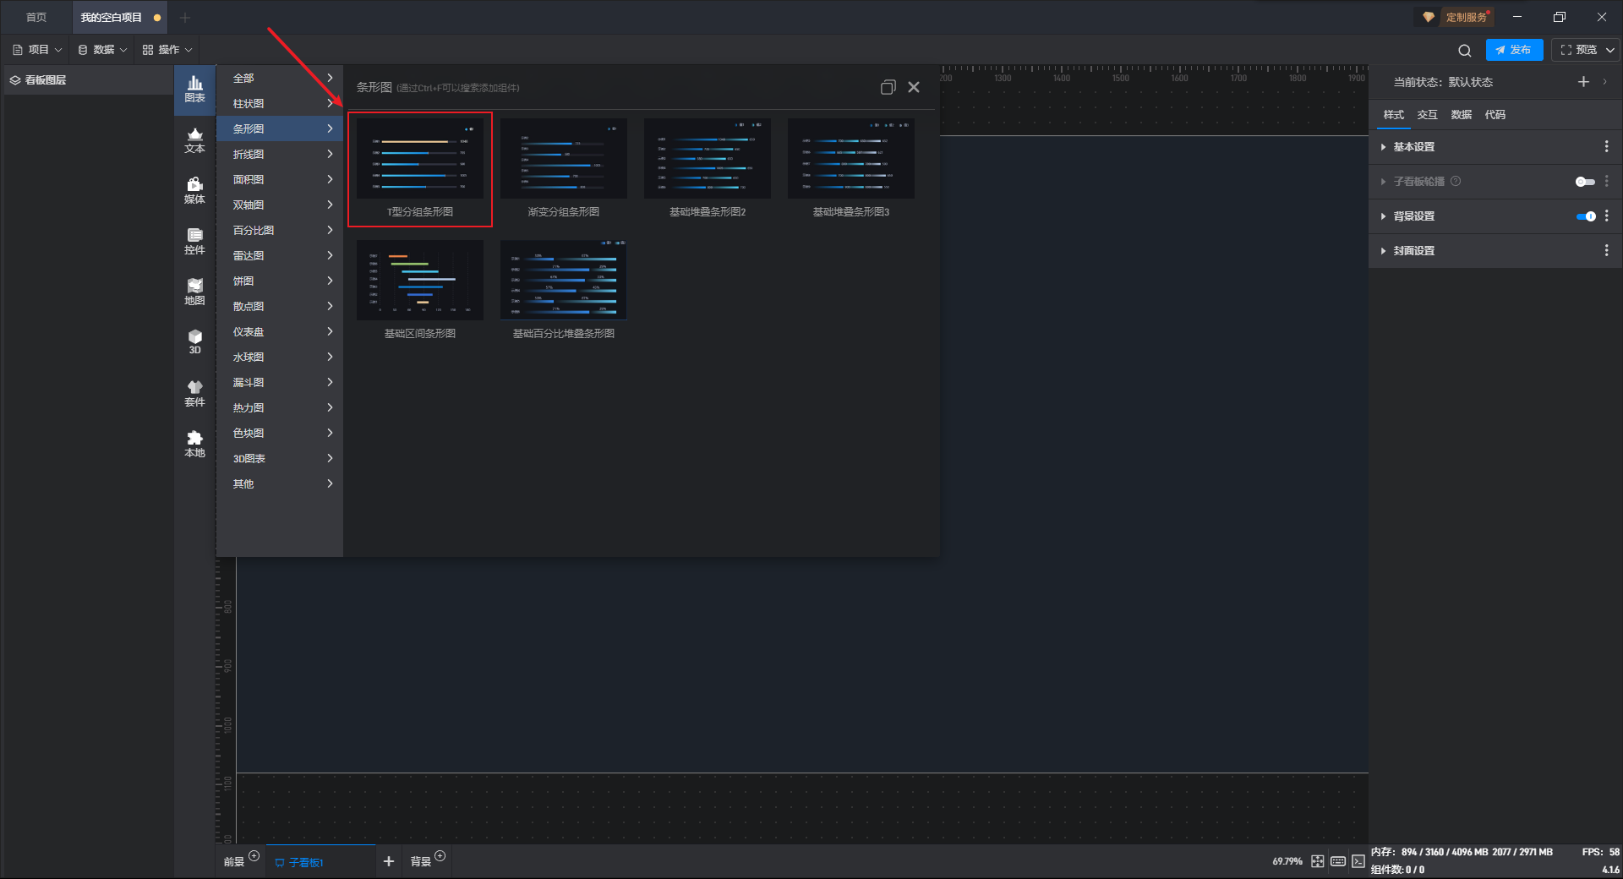Toggle the 背景设置 switch

(1586, 216)
